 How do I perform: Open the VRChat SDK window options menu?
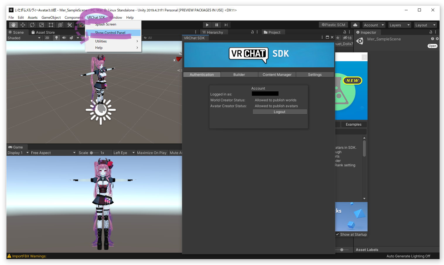coord(322,37)
